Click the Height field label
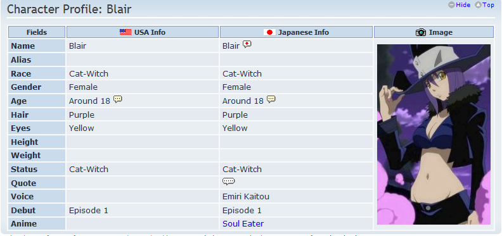The width and height of the screenshot is (502, 236). (24, 142)
